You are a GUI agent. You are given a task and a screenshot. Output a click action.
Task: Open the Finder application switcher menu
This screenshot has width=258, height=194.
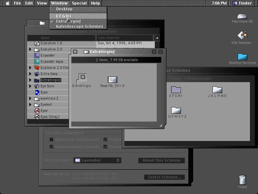point(243,3)
